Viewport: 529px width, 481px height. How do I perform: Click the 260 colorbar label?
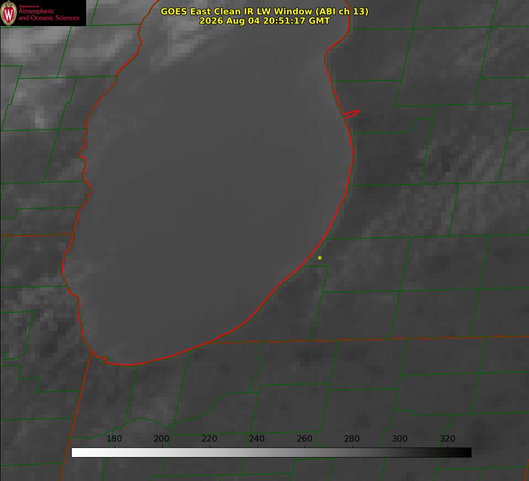tap(304, 439)
